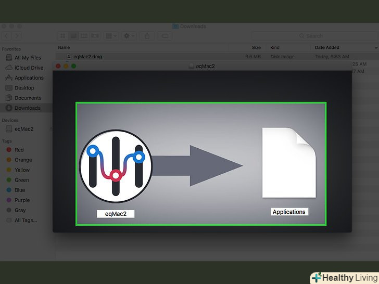
Task: Switch Finder to icon view
Action: point(62,36)
